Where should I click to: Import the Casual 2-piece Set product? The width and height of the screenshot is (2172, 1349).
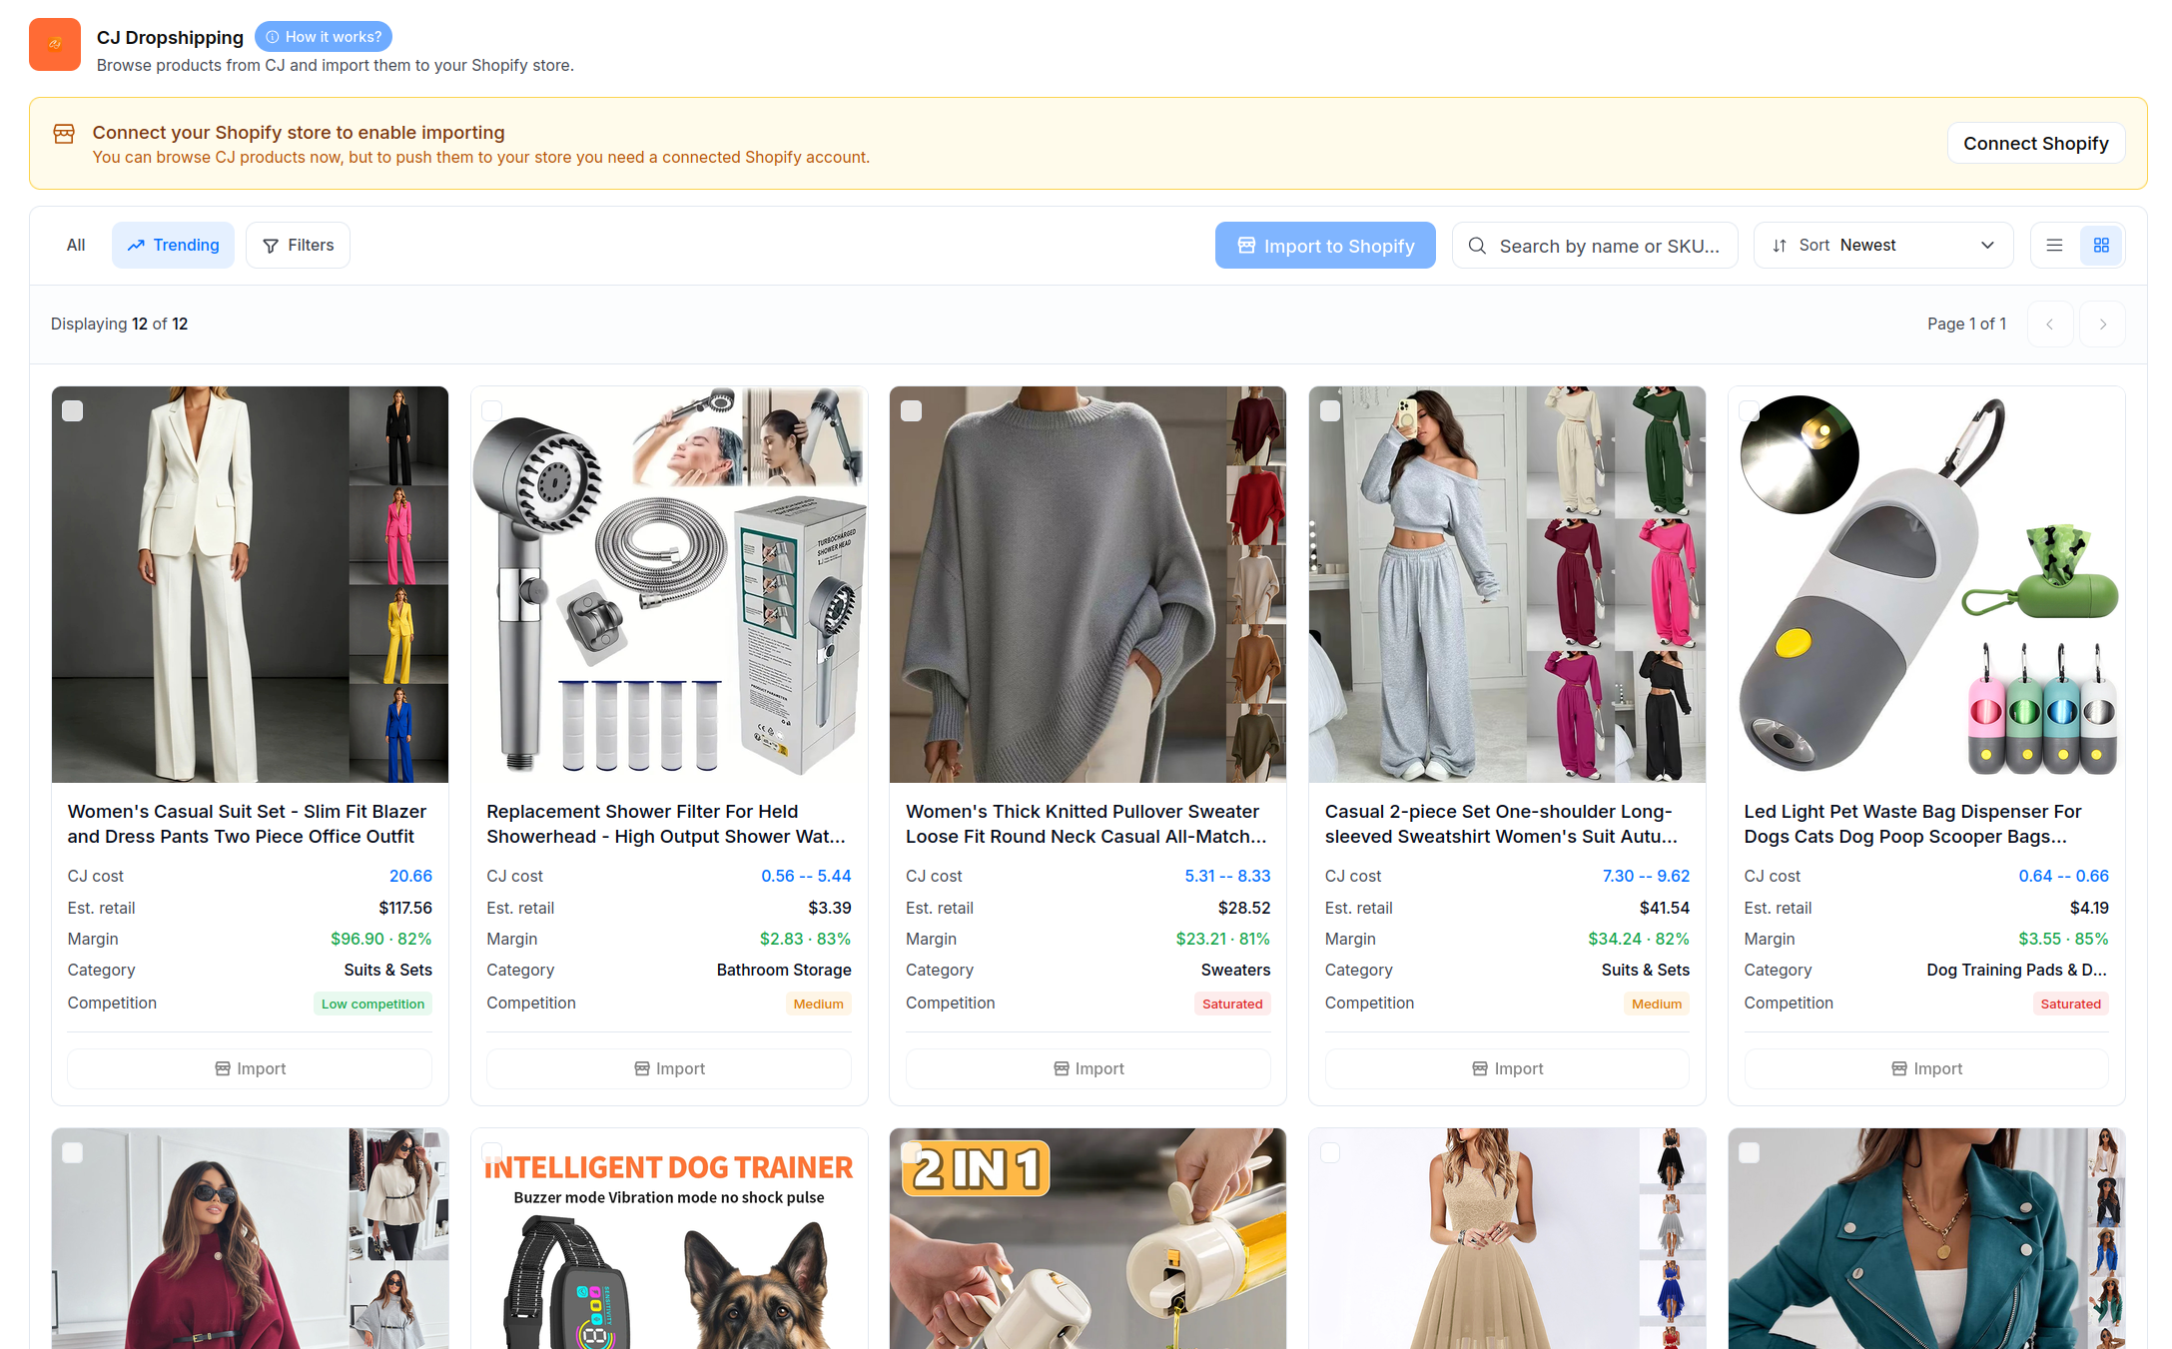1507,1069
